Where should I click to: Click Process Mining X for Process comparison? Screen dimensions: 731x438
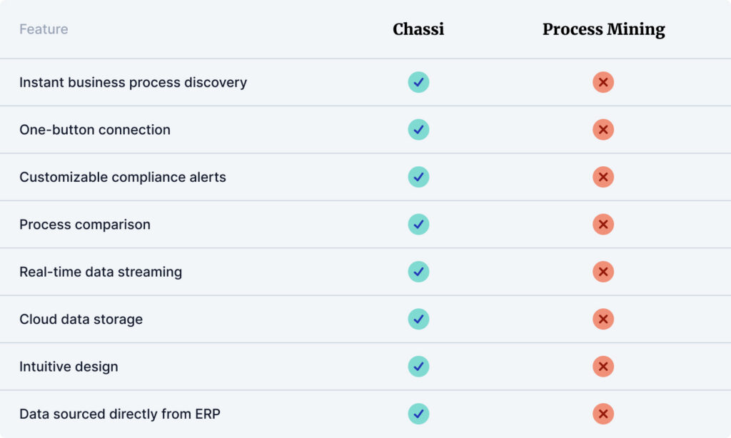point(603,224)
